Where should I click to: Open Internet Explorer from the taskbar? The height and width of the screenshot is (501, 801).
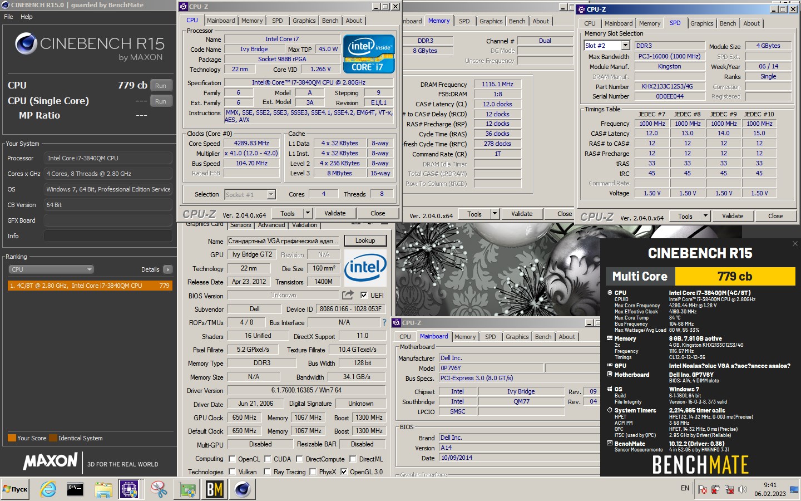click(48, 489)
